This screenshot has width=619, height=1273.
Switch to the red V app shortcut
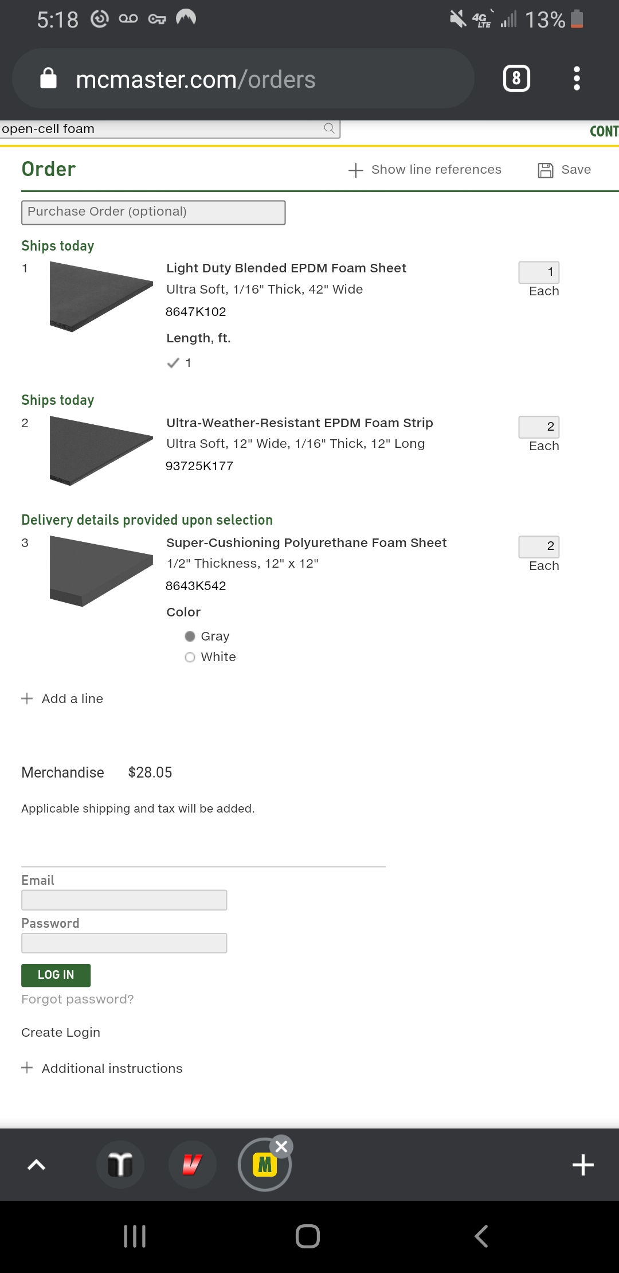coord(192,1165)
